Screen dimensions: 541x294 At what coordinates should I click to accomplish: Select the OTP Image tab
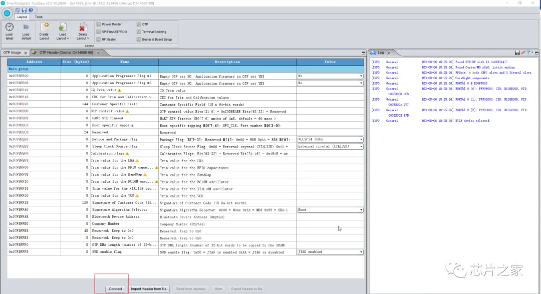coord(12,53)
